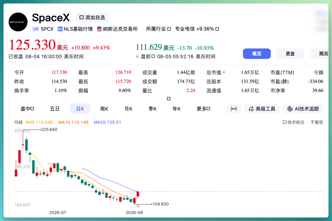
Task: Open 专业电信 industry link
Action: point(194,29)
